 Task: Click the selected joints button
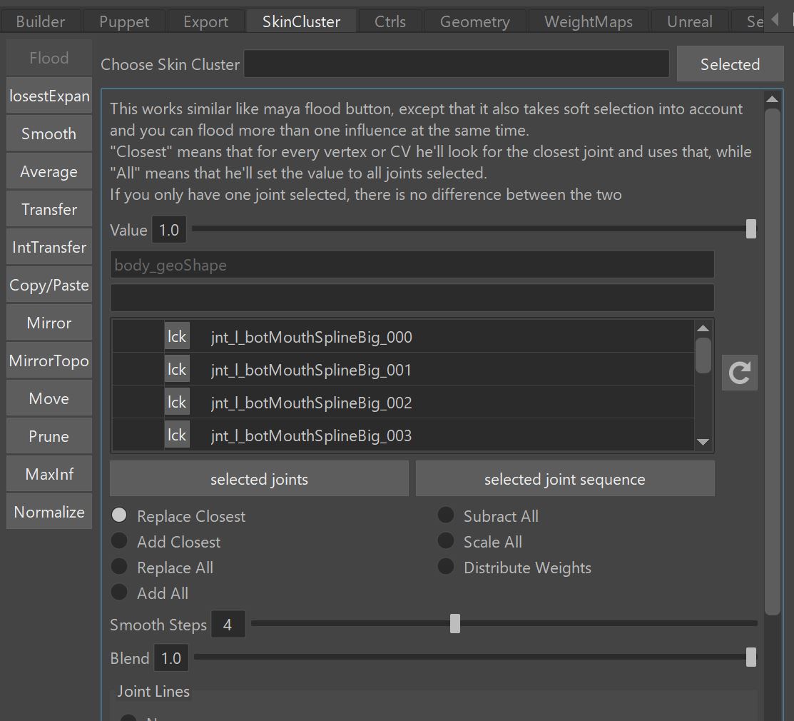tap(259, 479)
